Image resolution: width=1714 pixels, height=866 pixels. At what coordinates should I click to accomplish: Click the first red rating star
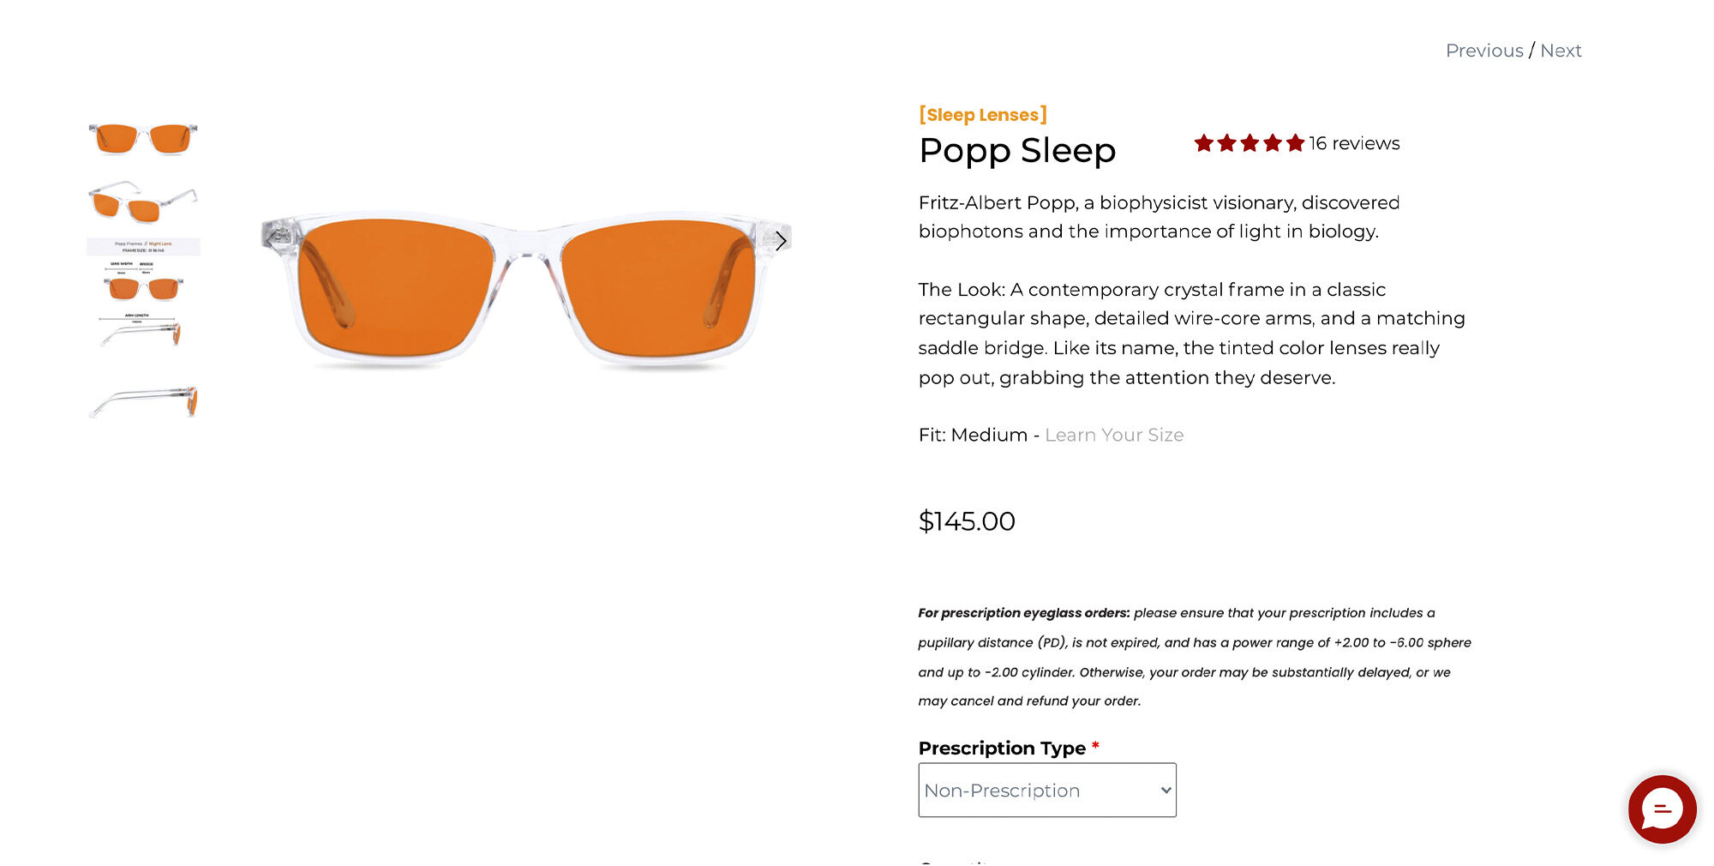[1204, 143]
